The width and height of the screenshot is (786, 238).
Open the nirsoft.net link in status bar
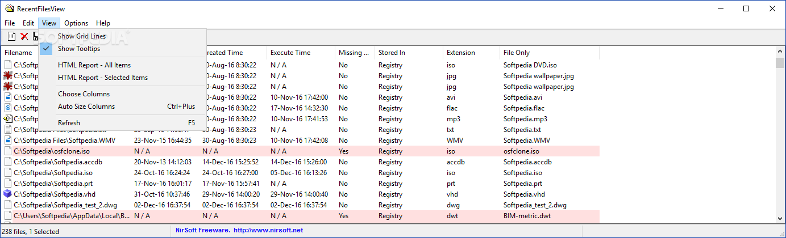268,230
